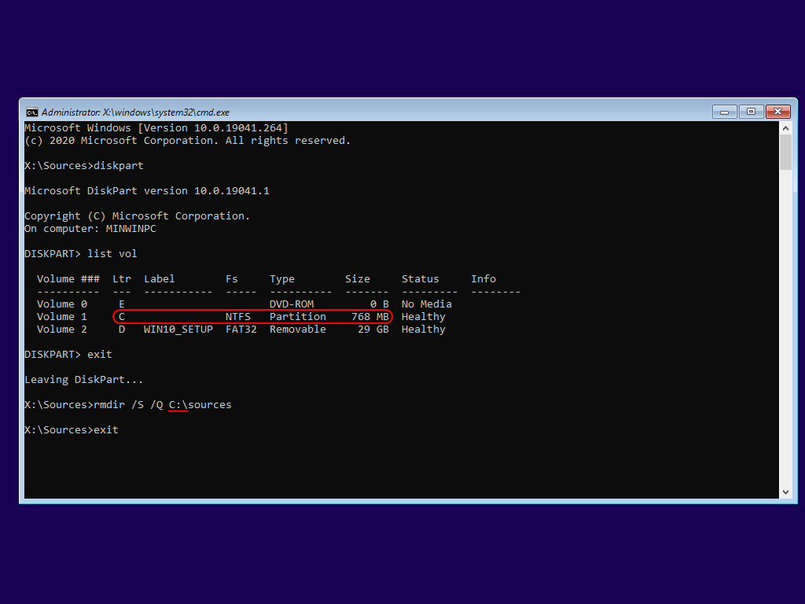Screen dimensions: 805x604
Task: Maximize the command prompt window
Action: pos(751,112)
